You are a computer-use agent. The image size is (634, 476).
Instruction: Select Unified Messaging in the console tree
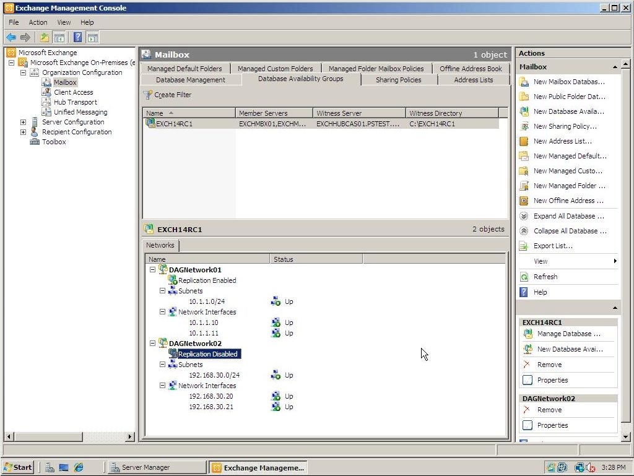click(x=80, y=112)
